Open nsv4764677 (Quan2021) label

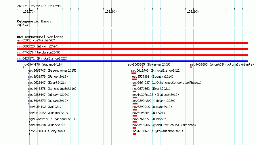coord(150,119)
